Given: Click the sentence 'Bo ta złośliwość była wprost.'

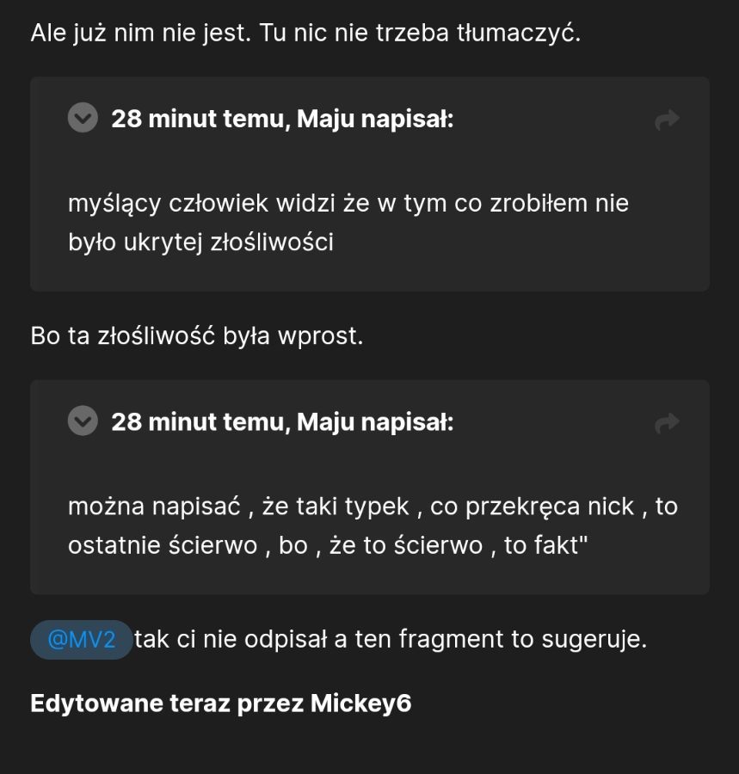Looking at the screenshot, I should [x=197, y=336].
